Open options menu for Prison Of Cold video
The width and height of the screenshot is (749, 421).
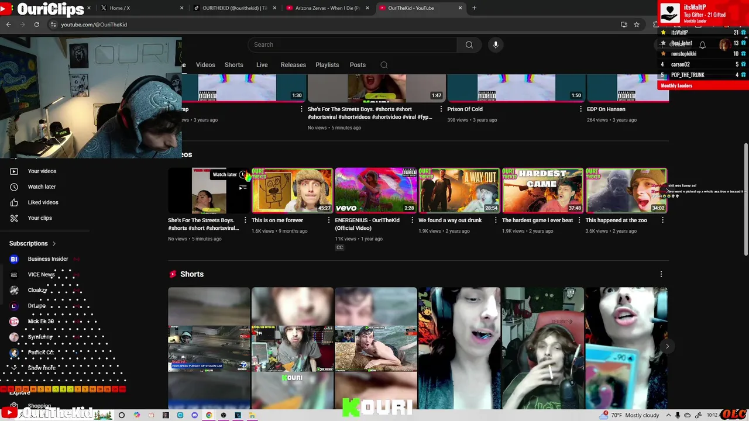pos(580,109)
